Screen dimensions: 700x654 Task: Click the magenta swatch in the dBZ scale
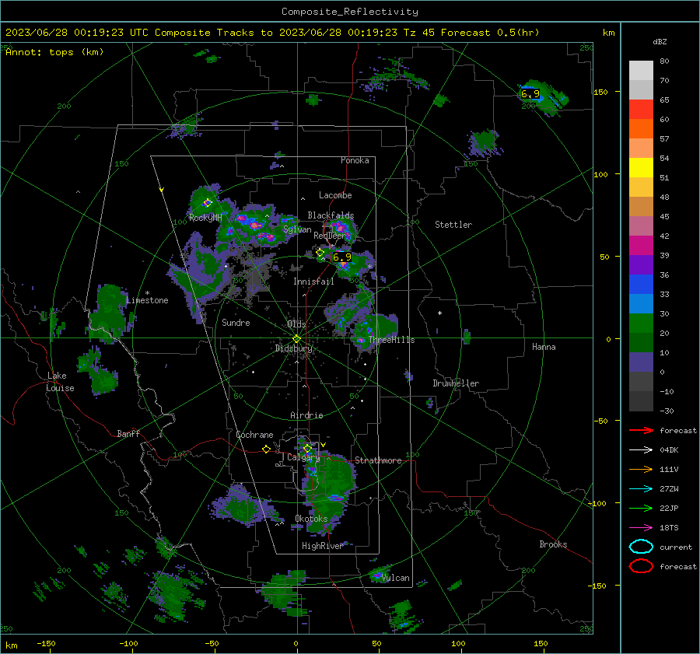pos(641,246)
